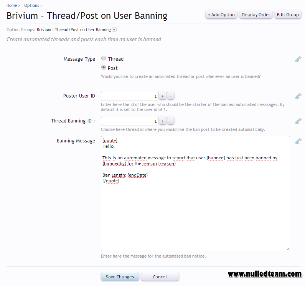Click the wrench icon beside Banning Message
This screenshot has height=286, width=305.
(x=298, y=141)
